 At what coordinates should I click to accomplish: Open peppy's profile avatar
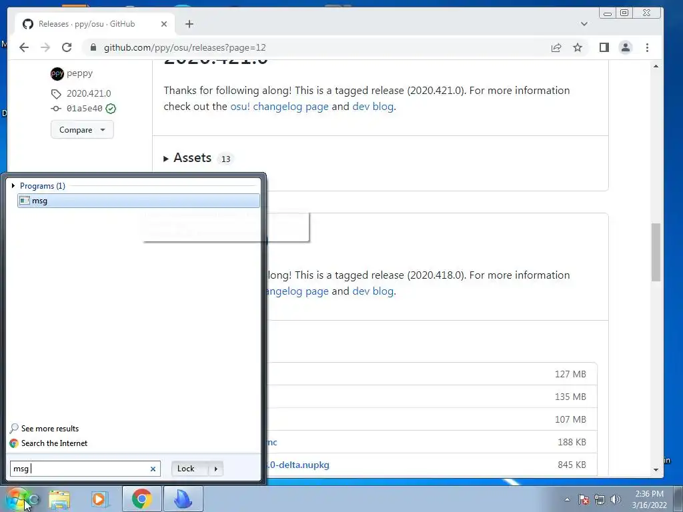(x=57, y=73)
